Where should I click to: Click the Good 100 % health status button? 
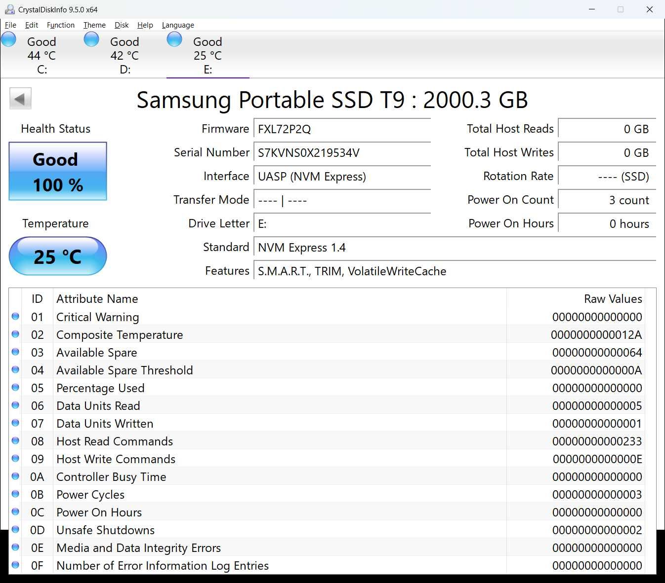(x=58, y=171)
